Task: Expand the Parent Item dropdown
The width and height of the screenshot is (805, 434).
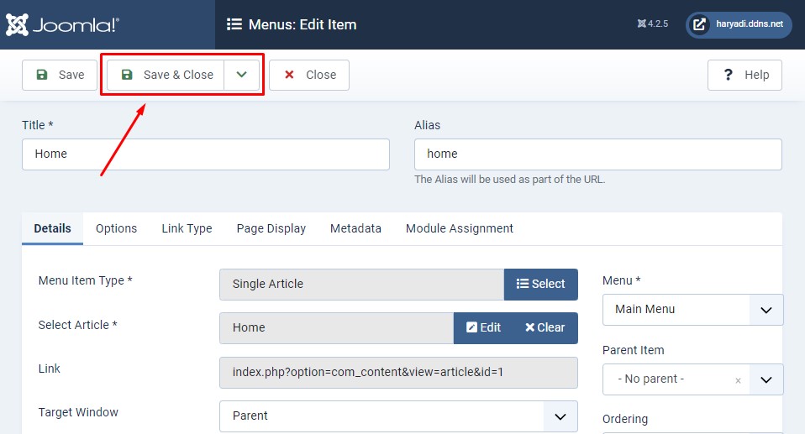Action: [766, 379]
